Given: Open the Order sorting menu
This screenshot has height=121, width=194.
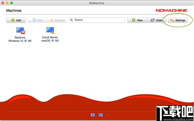Looking at the screenshot, I should (x=156, y=20).
